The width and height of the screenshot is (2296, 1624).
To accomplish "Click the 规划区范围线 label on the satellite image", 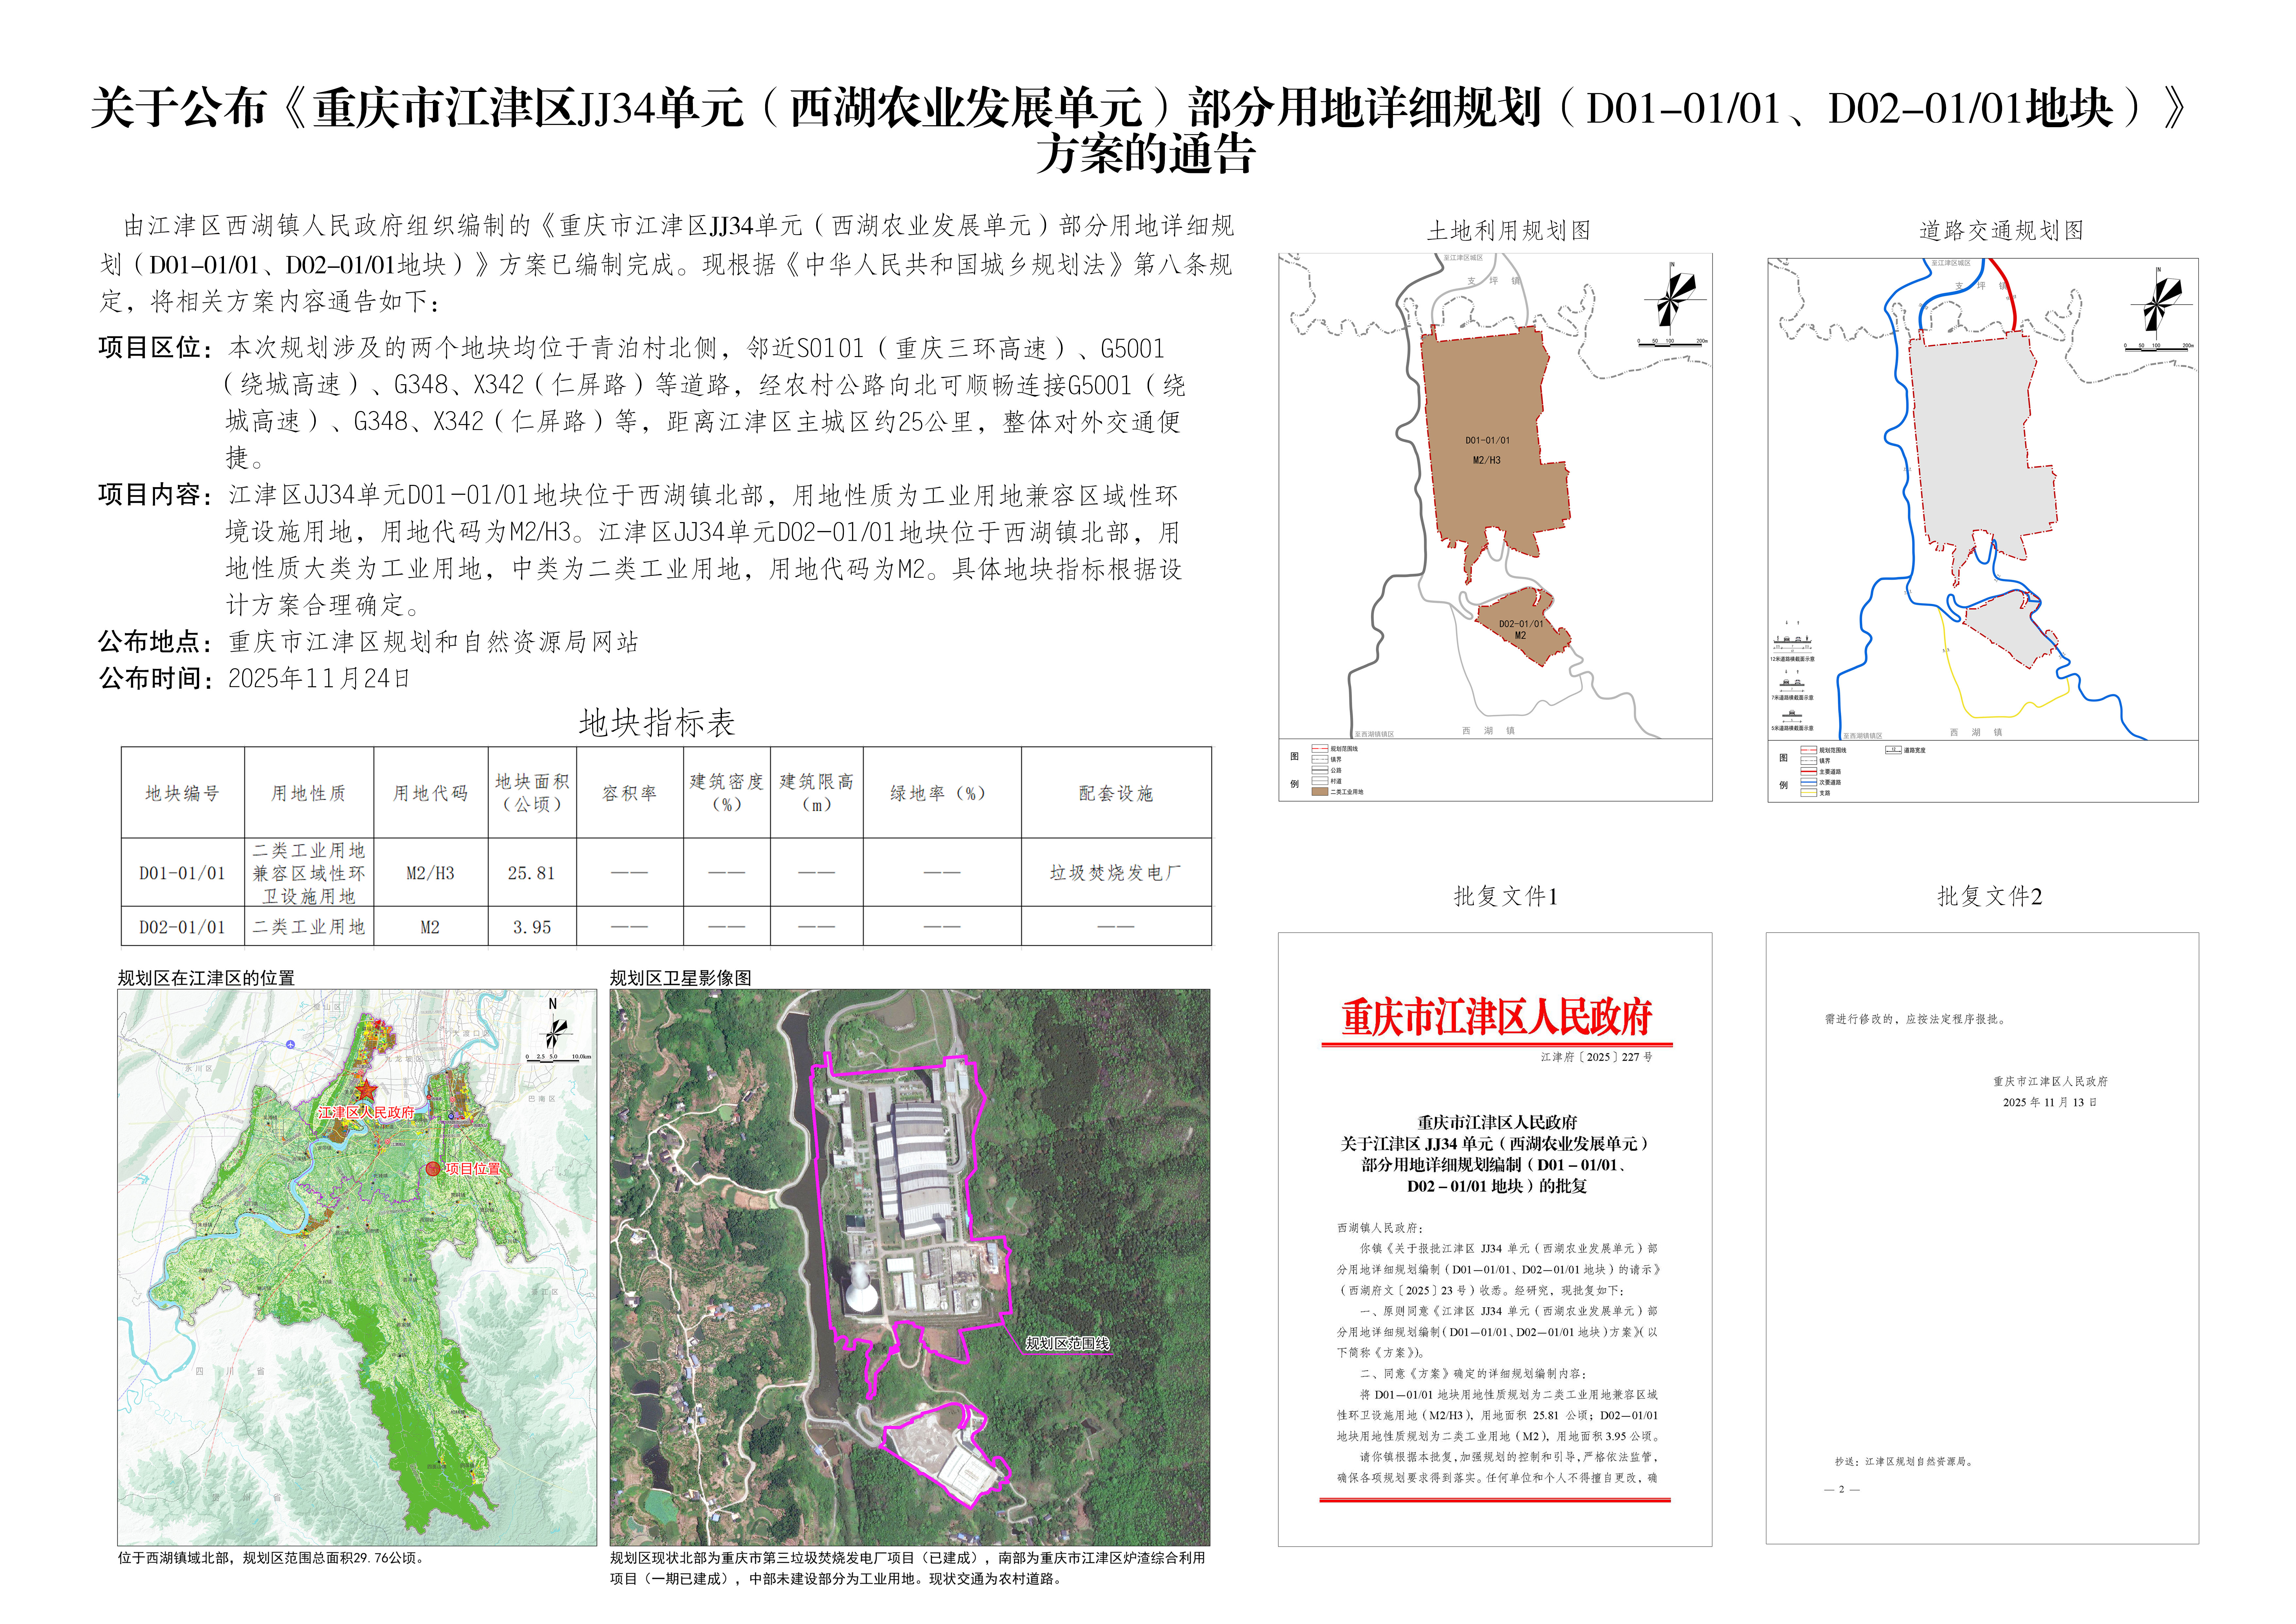I will [1067, 1344].
